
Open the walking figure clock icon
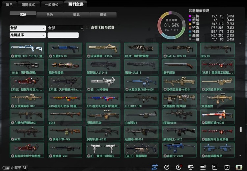point(179,167)
